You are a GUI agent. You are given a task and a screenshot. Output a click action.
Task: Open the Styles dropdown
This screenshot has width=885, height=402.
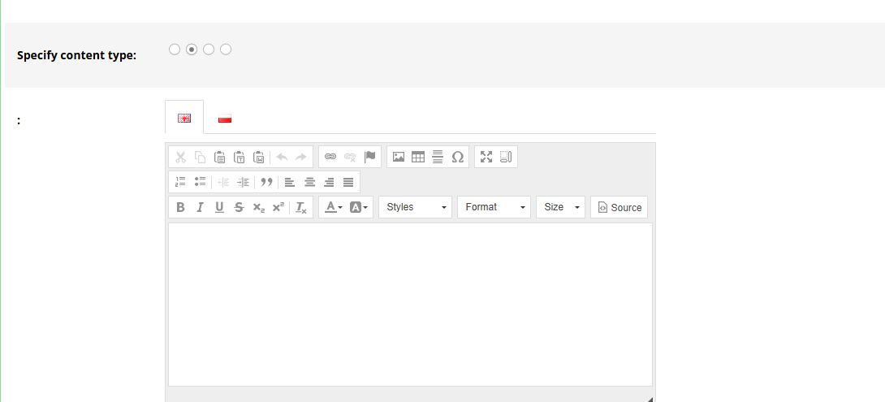click(416, 207)
